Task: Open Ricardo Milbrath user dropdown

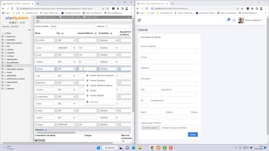Action: (x=254, y=20)
